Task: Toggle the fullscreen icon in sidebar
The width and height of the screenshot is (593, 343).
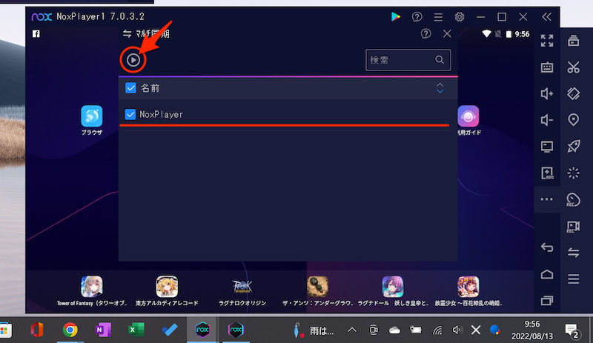Action: pyautogui.click(x=547, y=41)
